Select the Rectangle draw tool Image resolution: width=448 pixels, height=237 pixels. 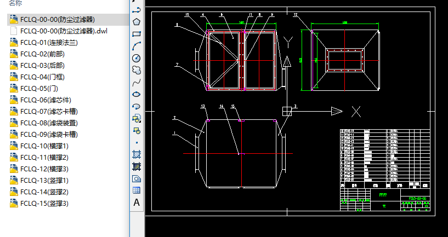137,34
